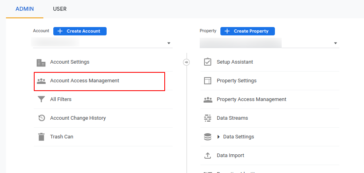The width and height of the screenshot is (364, 173).
Task: Open Data Import label
Action: (x=230, y=156)
